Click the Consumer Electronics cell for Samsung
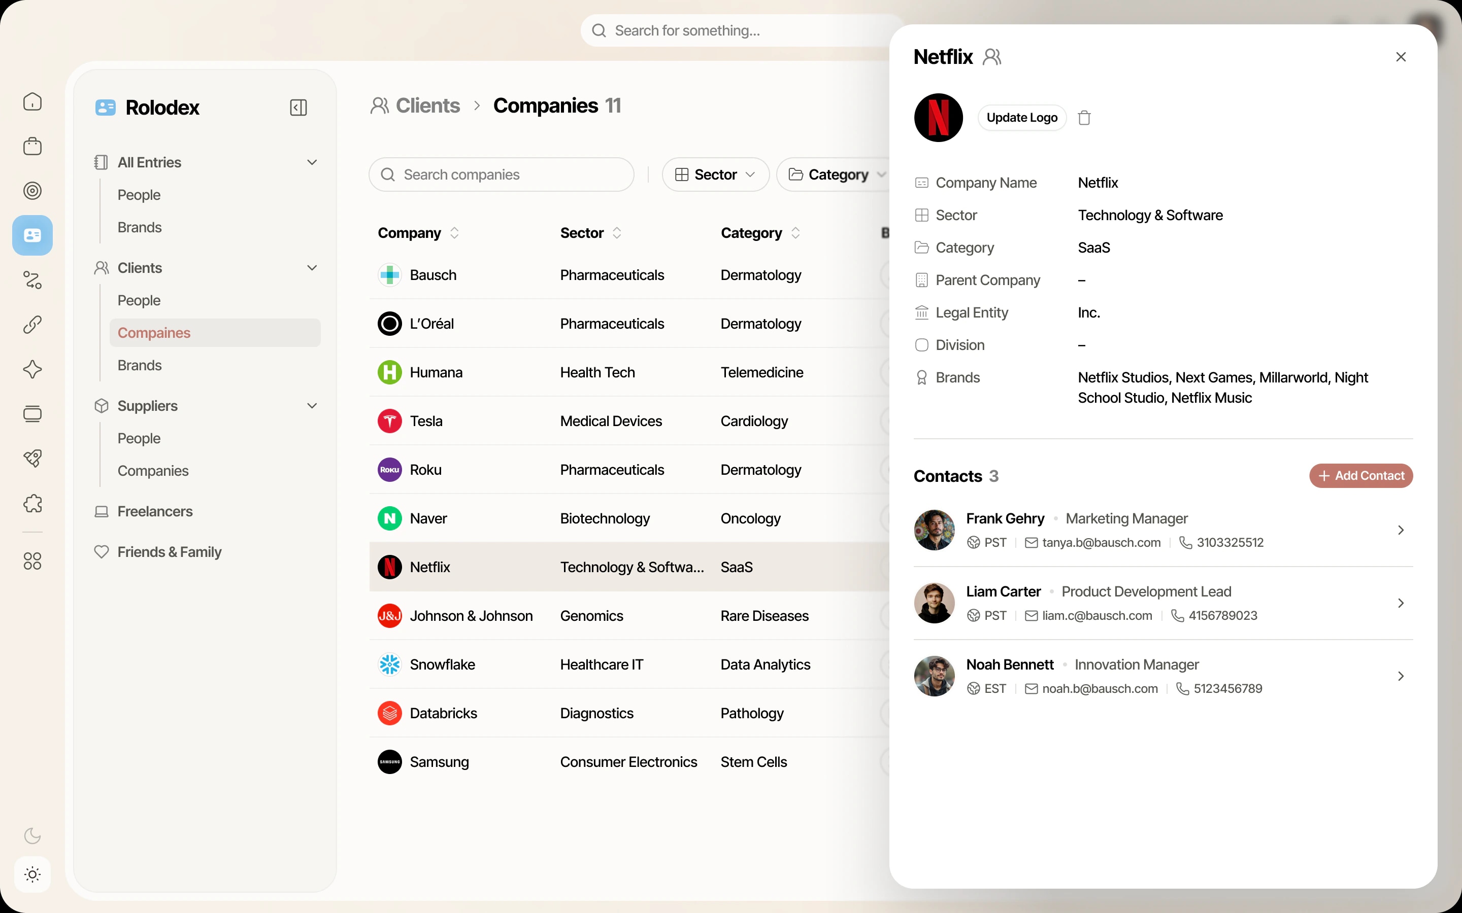Screen dimensions: 1462x913 tap(628, 762)
